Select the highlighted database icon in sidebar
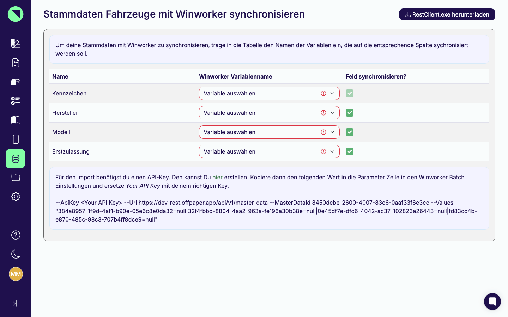Image resolution: width=508 pixels, height=317 pixels. point(16,158)
